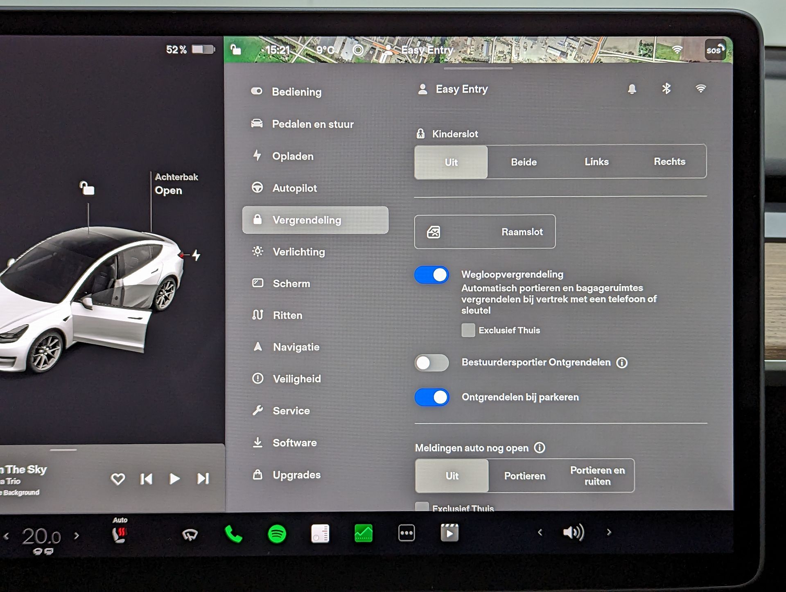Screen dimensions: 786x592
Task: Toggle the Wegloopvergrendeling switch
Action: (x=431, y=275)
